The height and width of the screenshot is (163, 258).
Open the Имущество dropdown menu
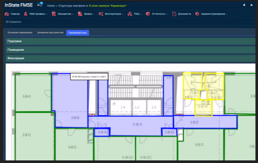tap(63, 14)
